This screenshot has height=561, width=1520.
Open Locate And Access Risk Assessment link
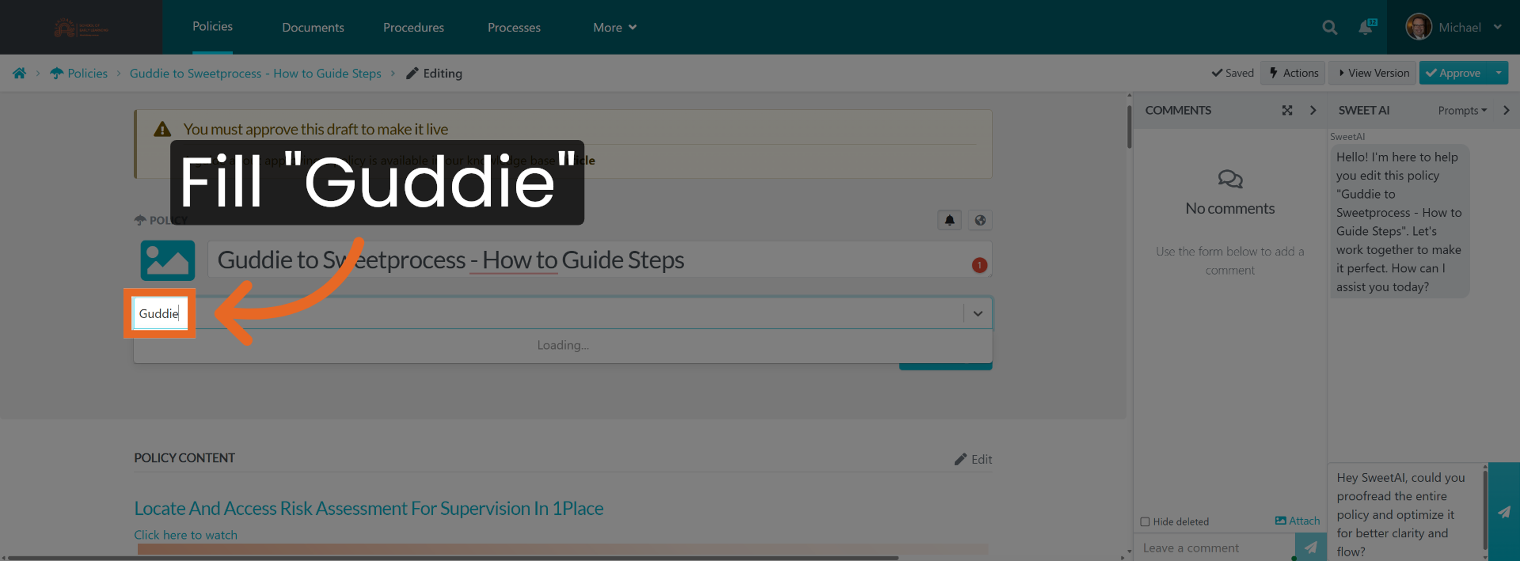coord(369,509)
